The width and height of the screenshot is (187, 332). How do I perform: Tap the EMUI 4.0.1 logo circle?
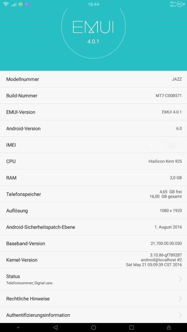(94, 26)
